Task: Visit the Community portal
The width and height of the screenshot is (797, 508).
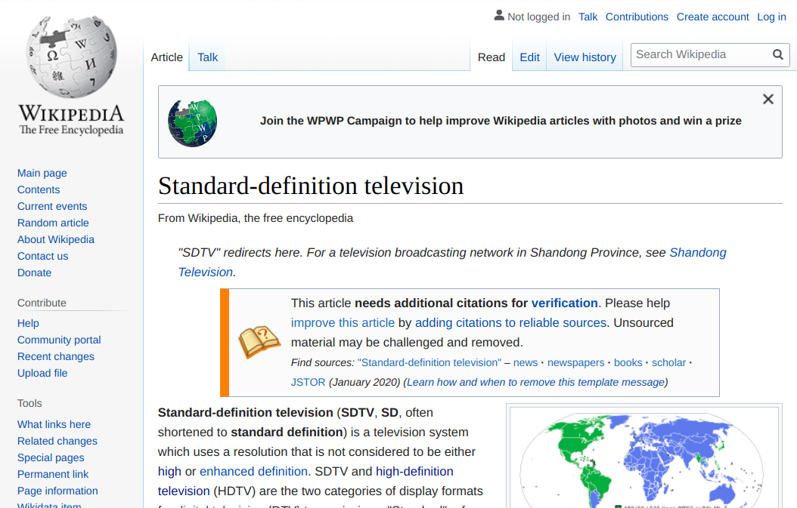Action: [x=59, y=340]
